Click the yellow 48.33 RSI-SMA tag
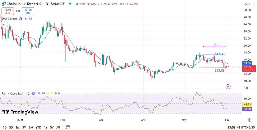 click(x=247, y=104)
